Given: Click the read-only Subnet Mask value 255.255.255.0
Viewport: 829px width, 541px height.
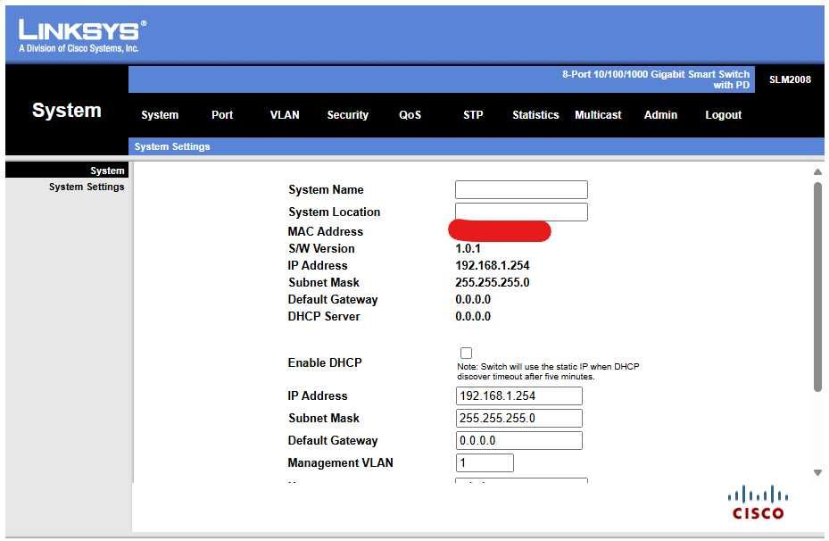Looking at the screenshot, I should (x=493, y=282).
